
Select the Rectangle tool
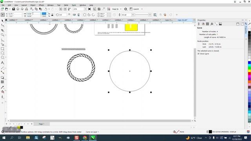2,49
